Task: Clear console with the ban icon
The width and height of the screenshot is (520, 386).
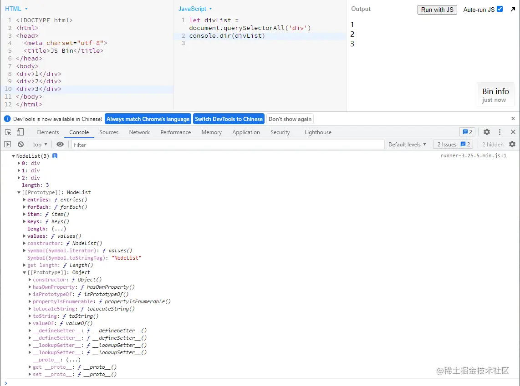Action: 21,144
